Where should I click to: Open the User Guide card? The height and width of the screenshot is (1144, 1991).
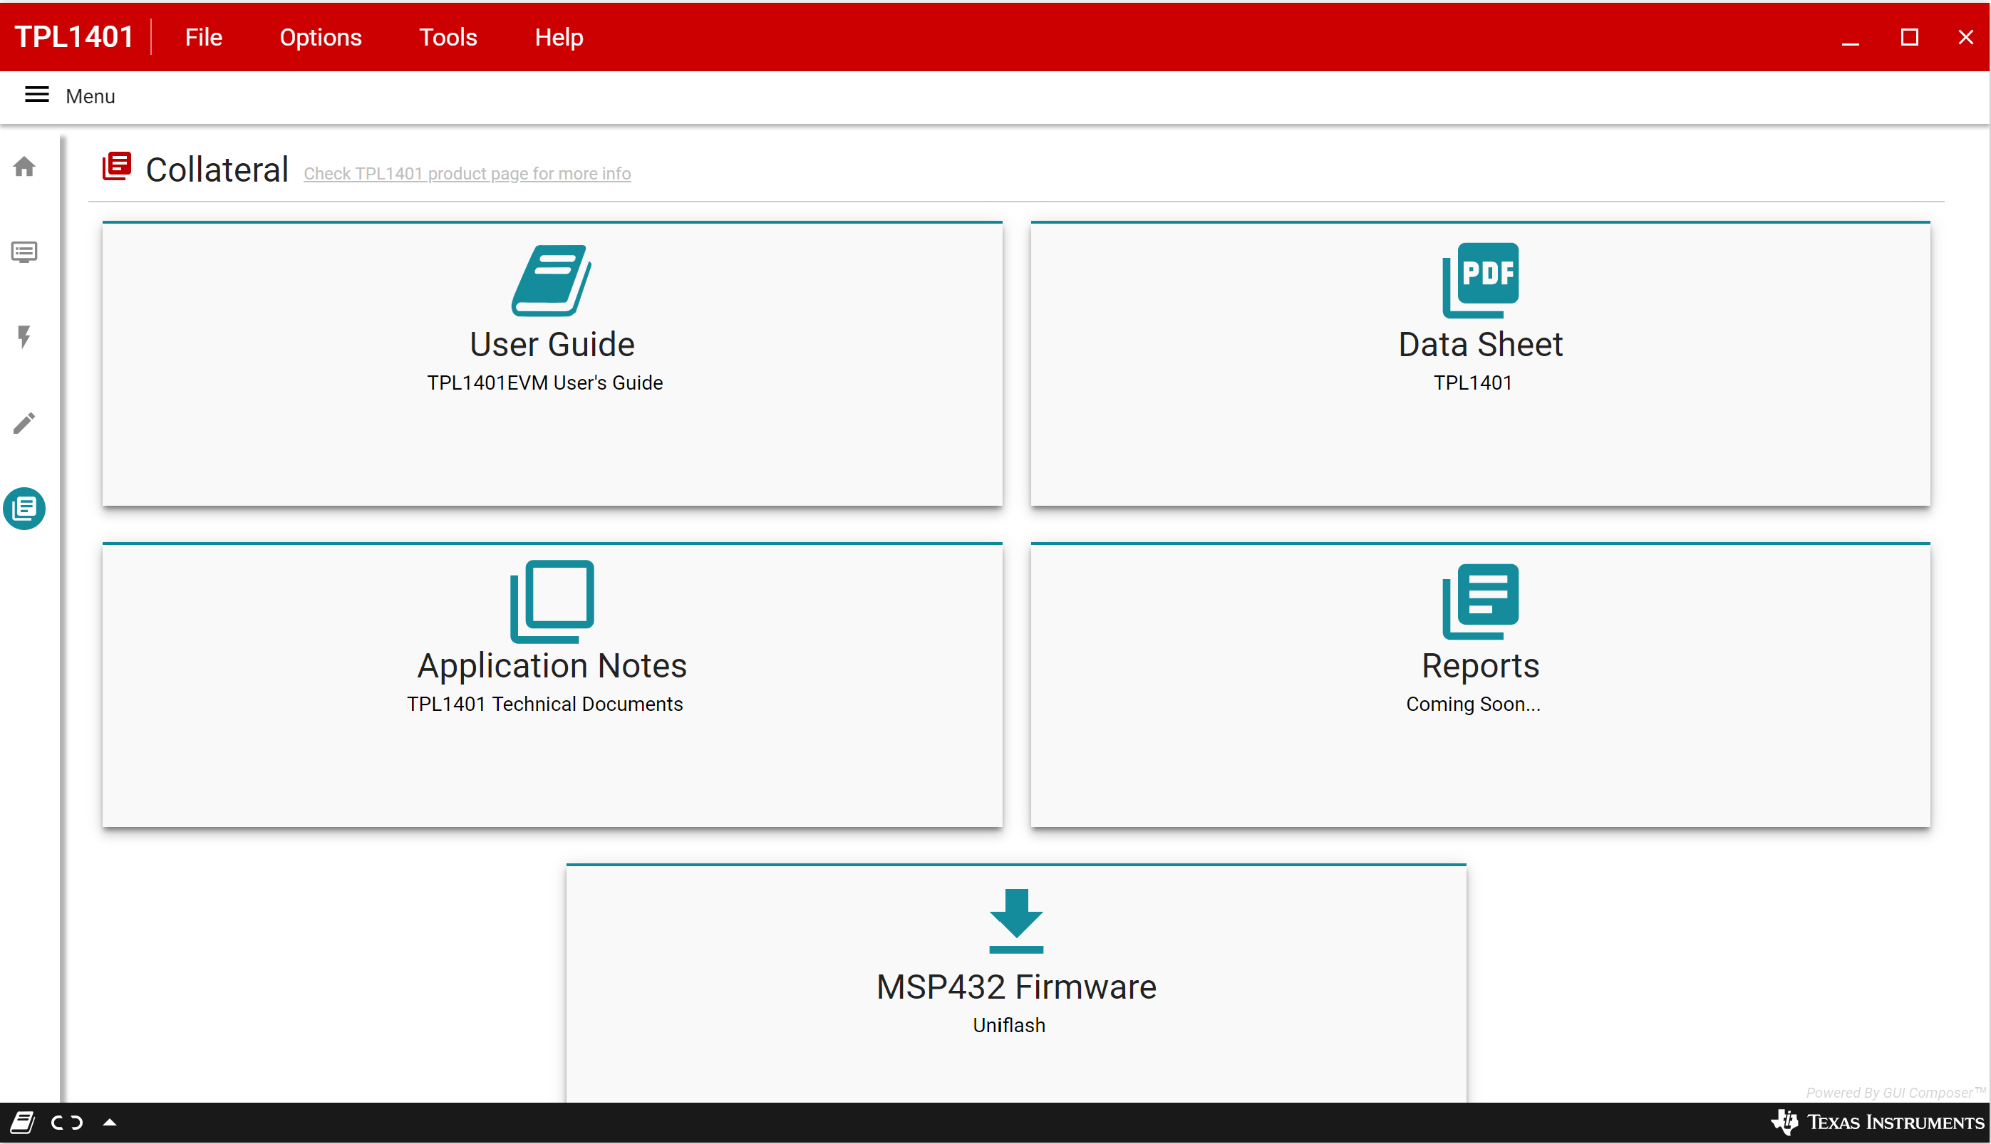pyautogui.click(x=552, y=363)
